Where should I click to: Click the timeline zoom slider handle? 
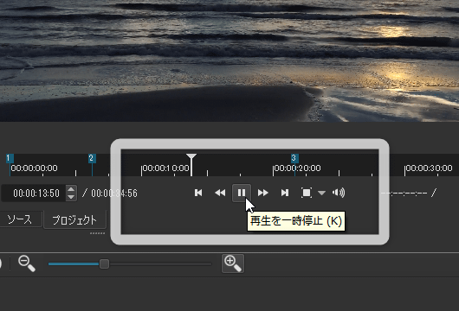tap(104, 263)
